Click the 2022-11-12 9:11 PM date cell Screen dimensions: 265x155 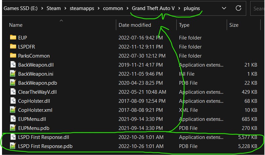[x=141, y=47]
